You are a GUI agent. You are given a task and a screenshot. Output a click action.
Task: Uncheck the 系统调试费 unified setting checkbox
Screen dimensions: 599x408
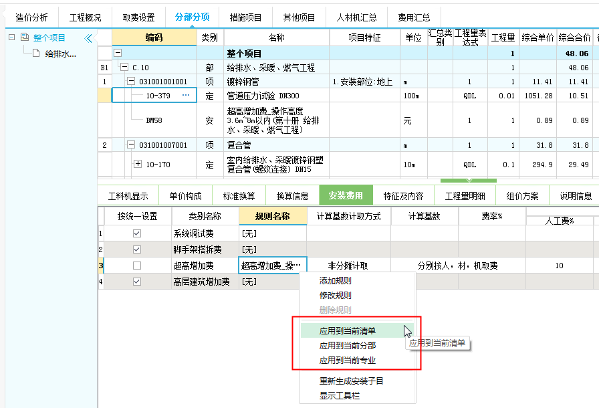point(137,233)
